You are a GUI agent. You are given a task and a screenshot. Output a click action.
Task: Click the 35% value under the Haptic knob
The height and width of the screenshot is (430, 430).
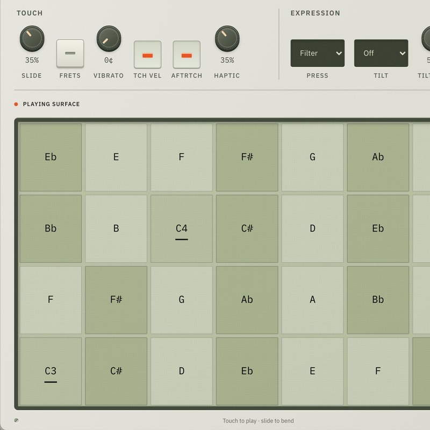tap(227, 60)
